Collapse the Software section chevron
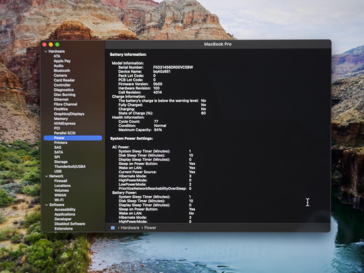This screenshot has width=364, height=273. click(47, 205)
